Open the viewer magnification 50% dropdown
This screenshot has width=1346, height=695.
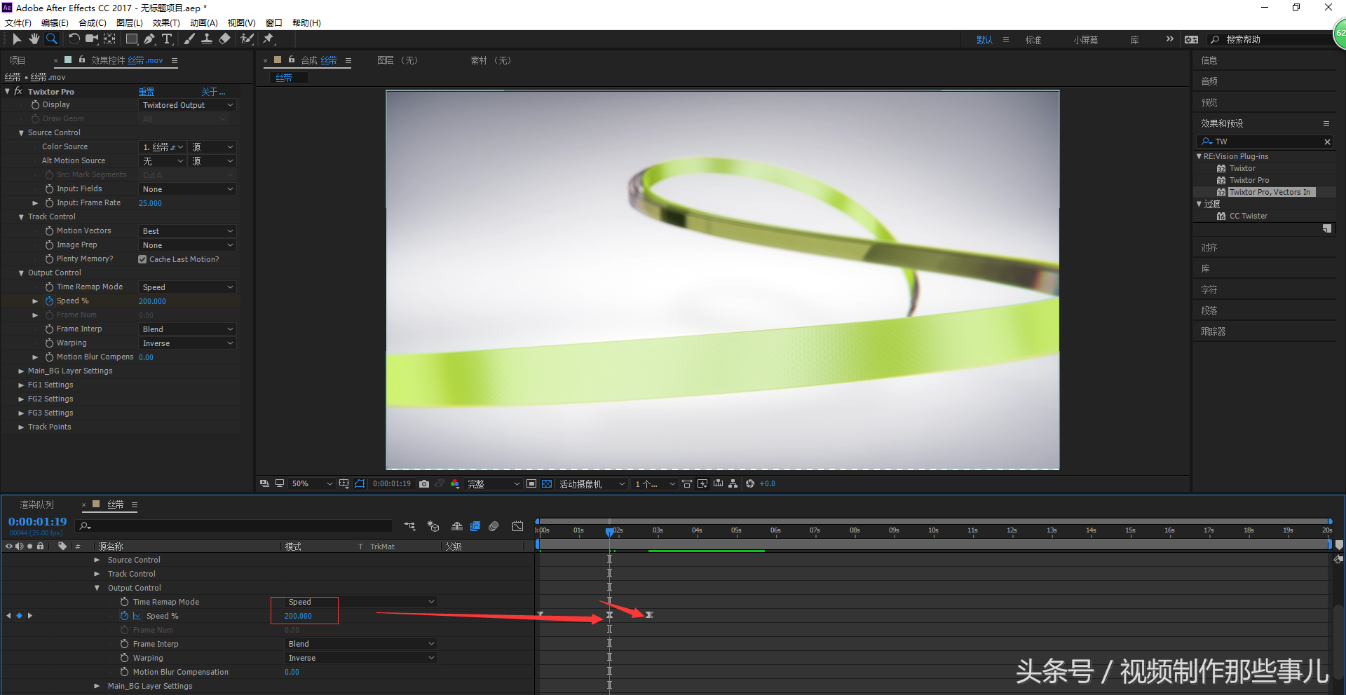tap(312, 484)
